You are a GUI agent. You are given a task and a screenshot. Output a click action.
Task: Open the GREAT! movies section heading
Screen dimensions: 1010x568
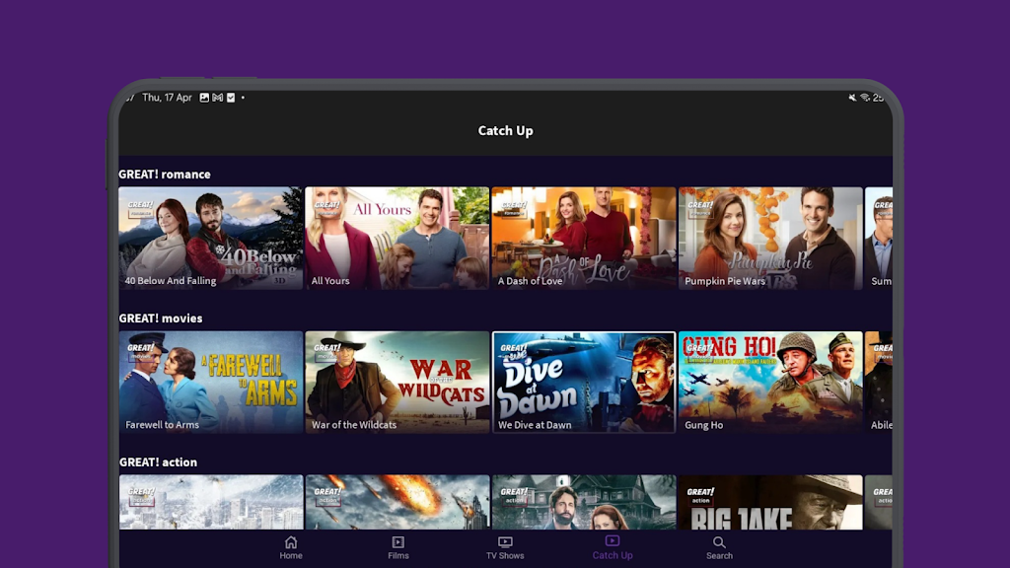pyautogui.click(x=161, y=319)
